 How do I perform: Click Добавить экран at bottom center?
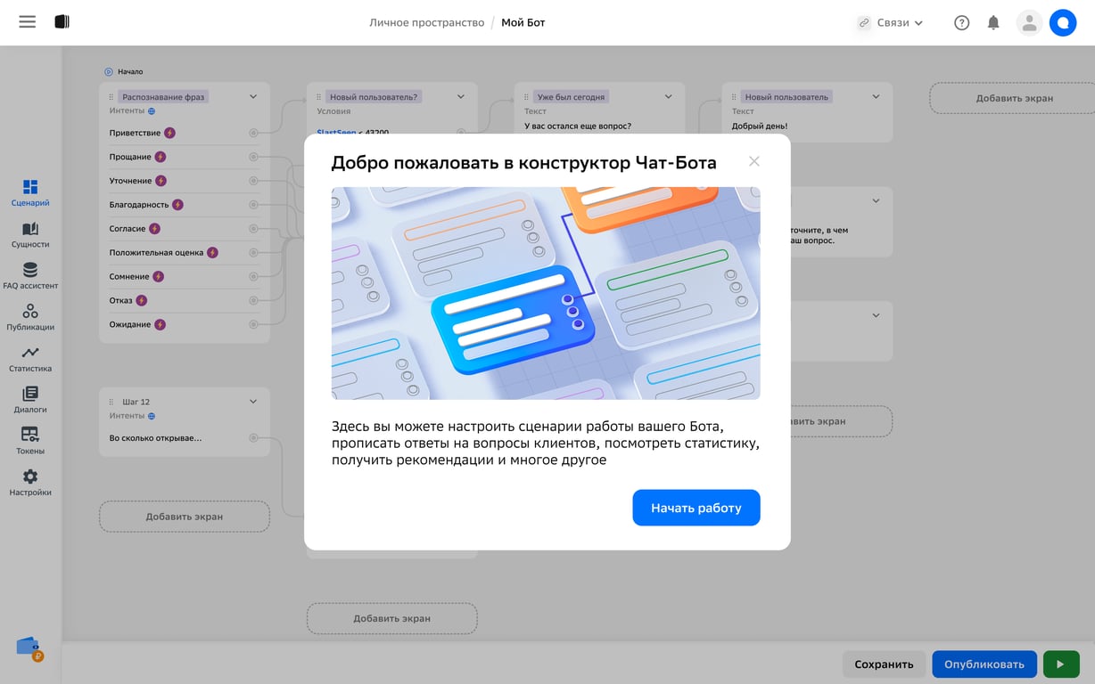[x=392, y=618]
